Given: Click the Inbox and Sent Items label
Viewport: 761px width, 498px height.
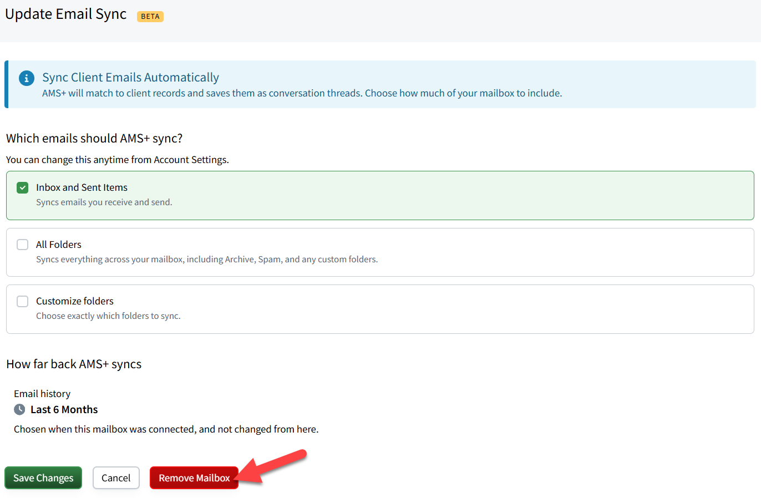Looking at the screenshot, I should coord(82,187).
